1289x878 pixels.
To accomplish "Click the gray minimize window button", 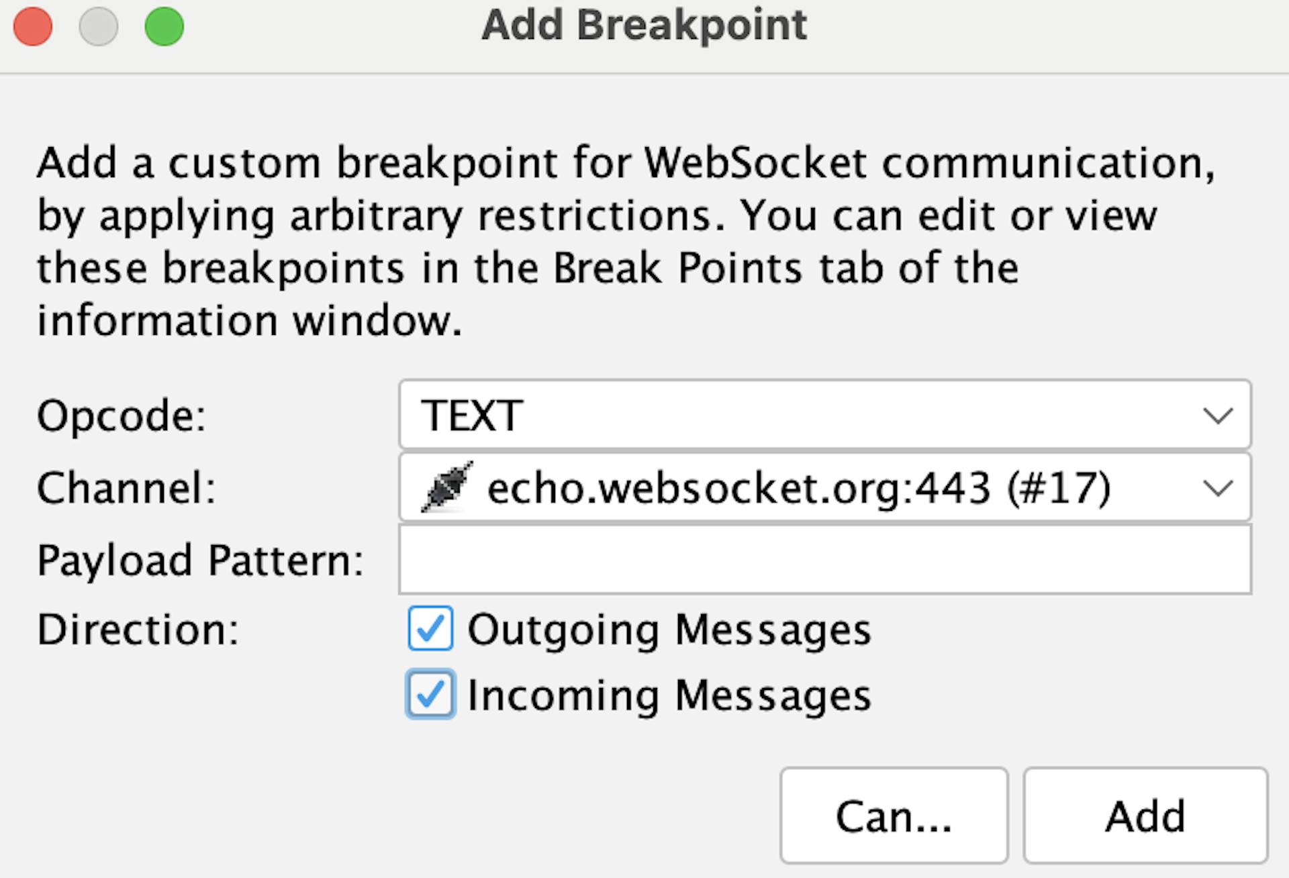I will coord(99,27).
